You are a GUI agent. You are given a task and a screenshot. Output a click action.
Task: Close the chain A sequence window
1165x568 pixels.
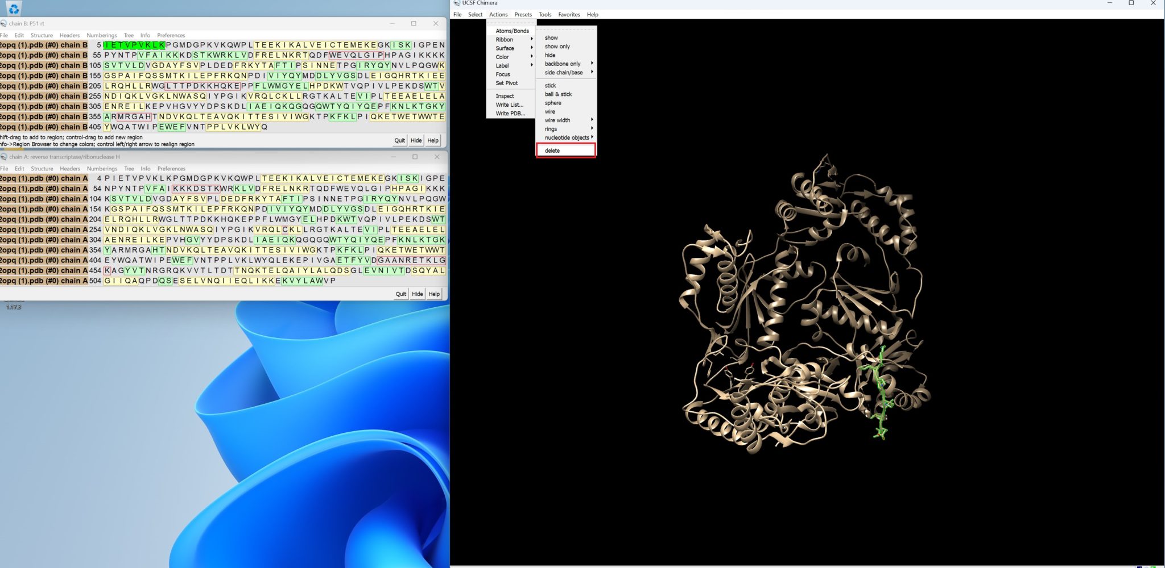[437, 157]
